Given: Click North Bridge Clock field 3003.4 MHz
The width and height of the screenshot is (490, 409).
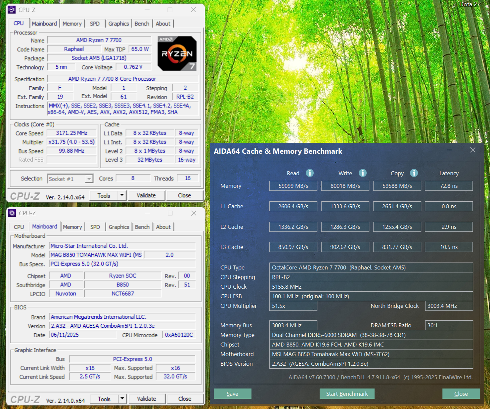Looking at the screenshot, I should point(449,306).
